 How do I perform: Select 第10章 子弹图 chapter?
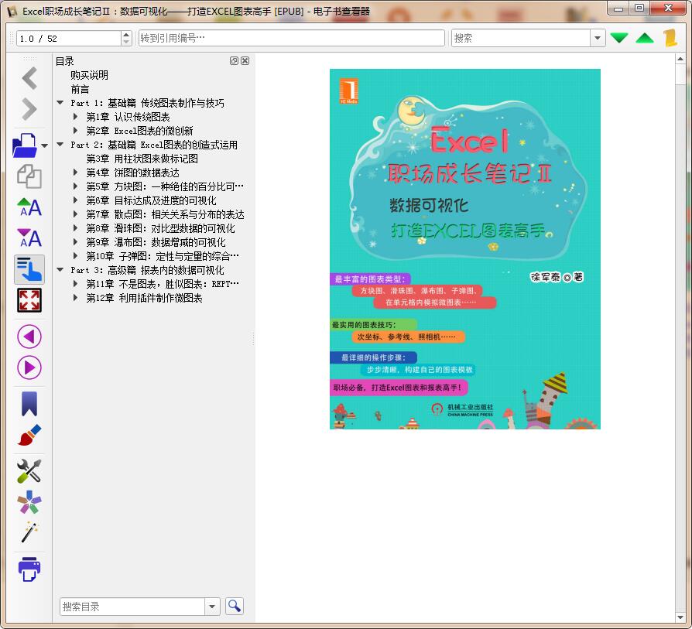(163, 256)
